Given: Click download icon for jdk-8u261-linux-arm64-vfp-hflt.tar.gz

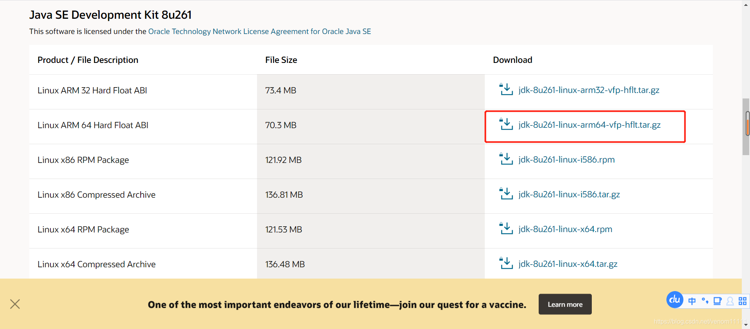Looking at the screenshot, I should pyautogui.click(x=506, y=124).
